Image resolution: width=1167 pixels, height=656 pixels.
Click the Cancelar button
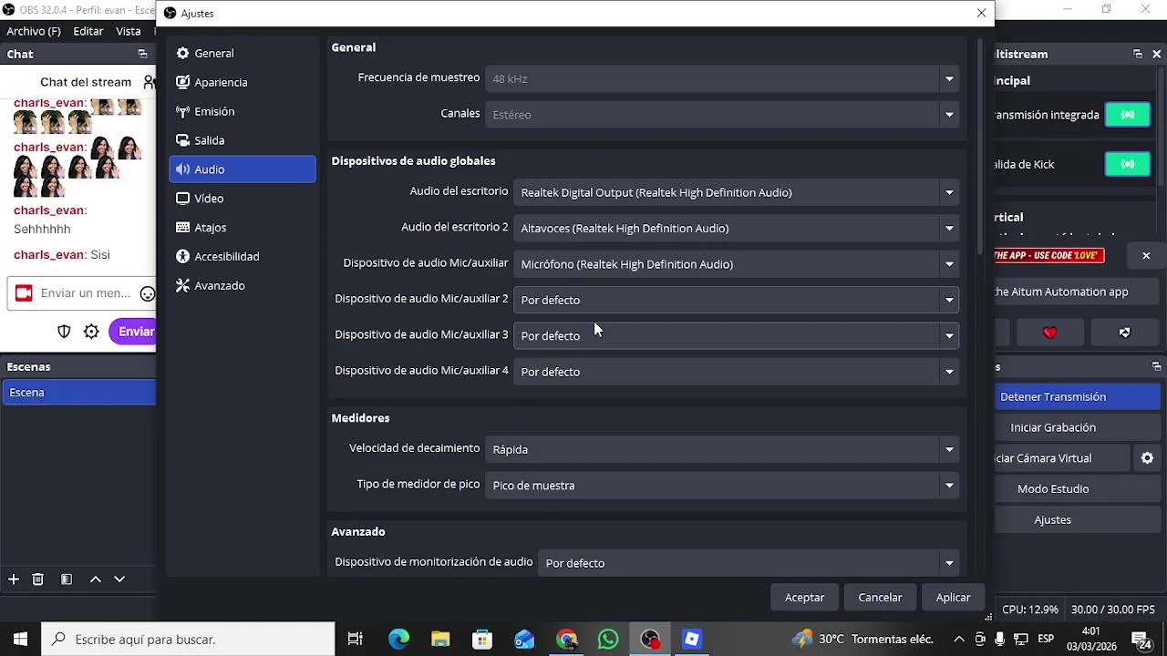pyautogui.click(x=880, y=598)
